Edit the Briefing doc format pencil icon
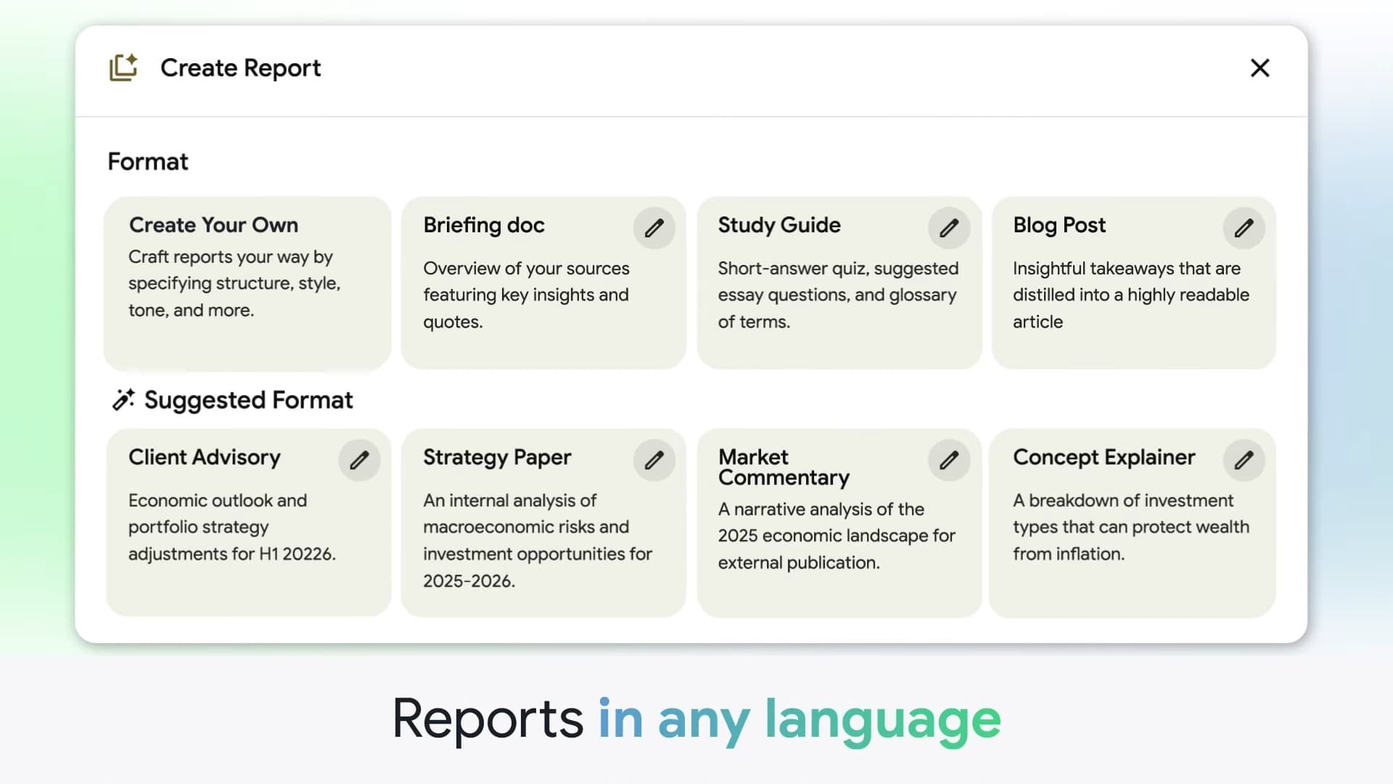Viewport: 1393px width, 784px height. pos(654,228)
